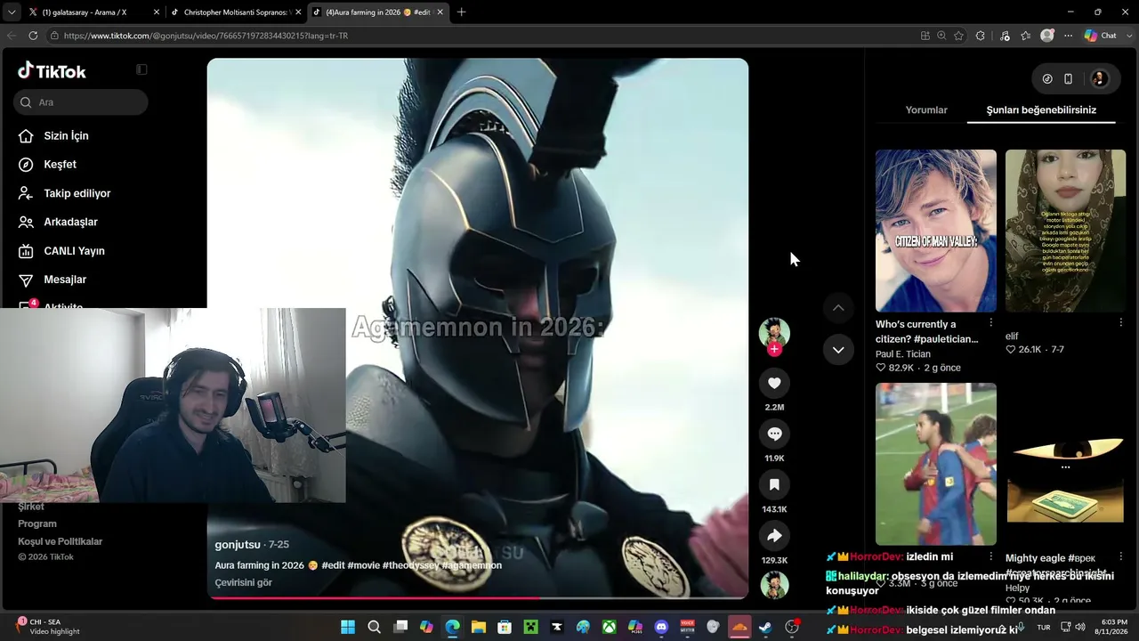This screenshot has height=641, width=1139.
Task: Open the TikTok logo home link
Action: [52, 71]
